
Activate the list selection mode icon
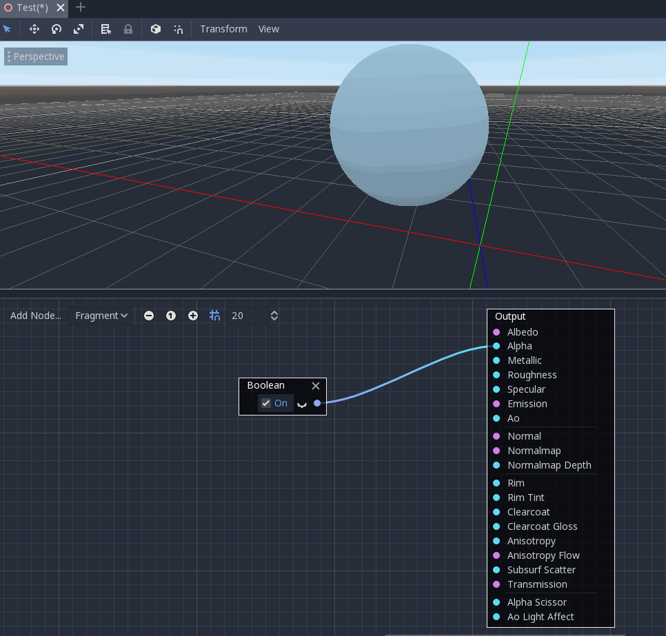105,29
